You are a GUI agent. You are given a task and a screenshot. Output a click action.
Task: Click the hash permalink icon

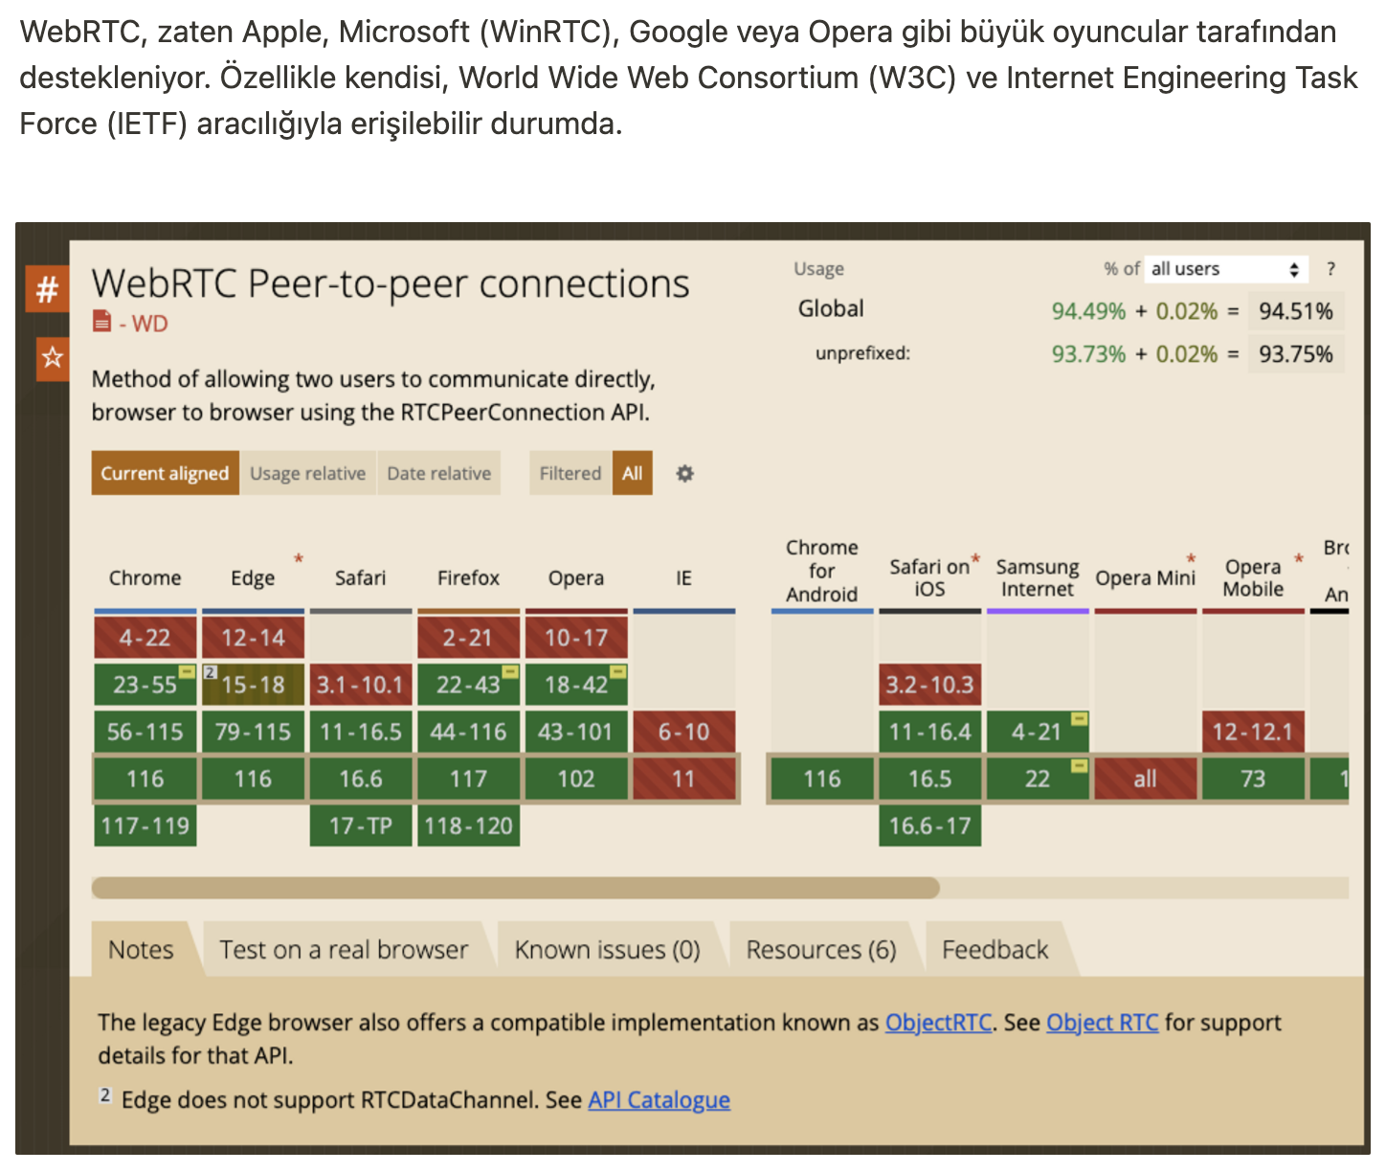click(x=47, y=289)
